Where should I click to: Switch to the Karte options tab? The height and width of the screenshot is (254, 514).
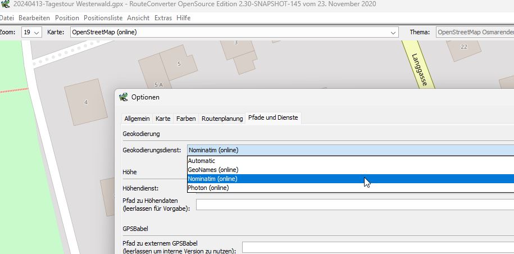(163, 119)
